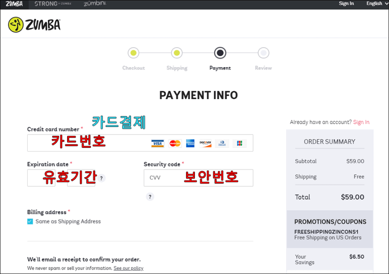The height and width of the screenshot is (274, 389).
Task: Switch to the STRONG by Zumba tab
Action: point(53,4)
